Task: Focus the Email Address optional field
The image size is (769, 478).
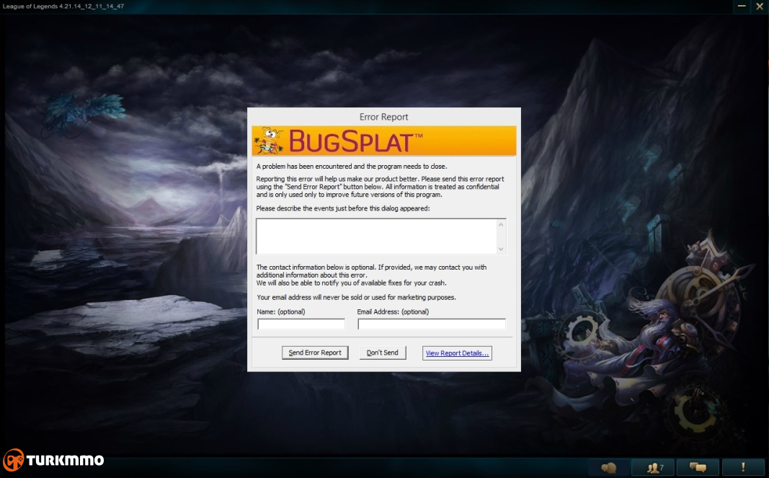Action: 432,324
